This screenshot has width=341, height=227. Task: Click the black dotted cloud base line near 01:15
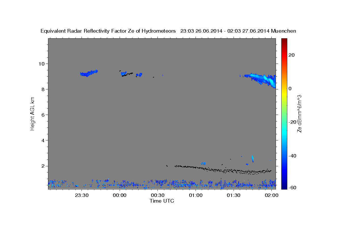(x=223, y=170)
